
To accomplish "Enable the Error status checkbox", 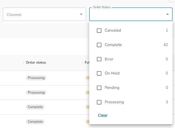I will pos(99,59).
